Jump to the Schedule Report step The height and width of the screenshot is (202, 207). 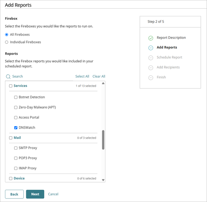(169, 57)
